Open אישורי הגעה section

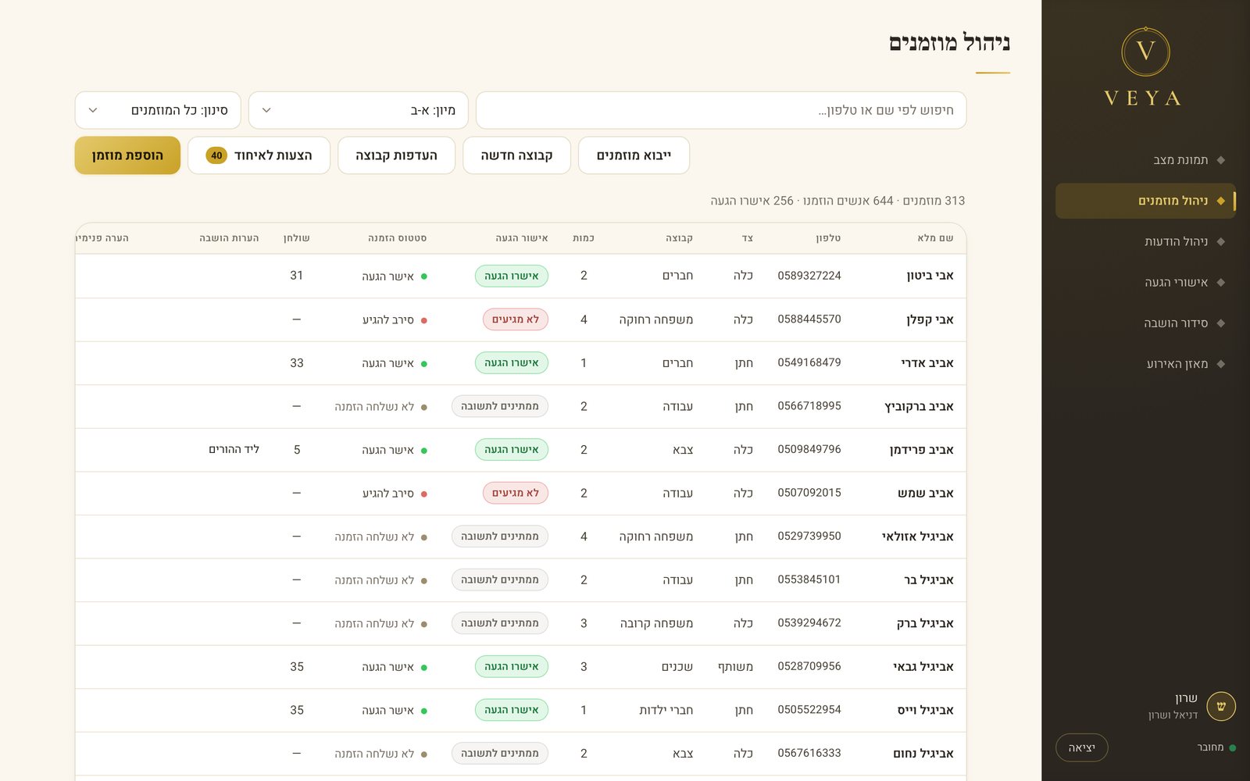tap(1145, 282)
